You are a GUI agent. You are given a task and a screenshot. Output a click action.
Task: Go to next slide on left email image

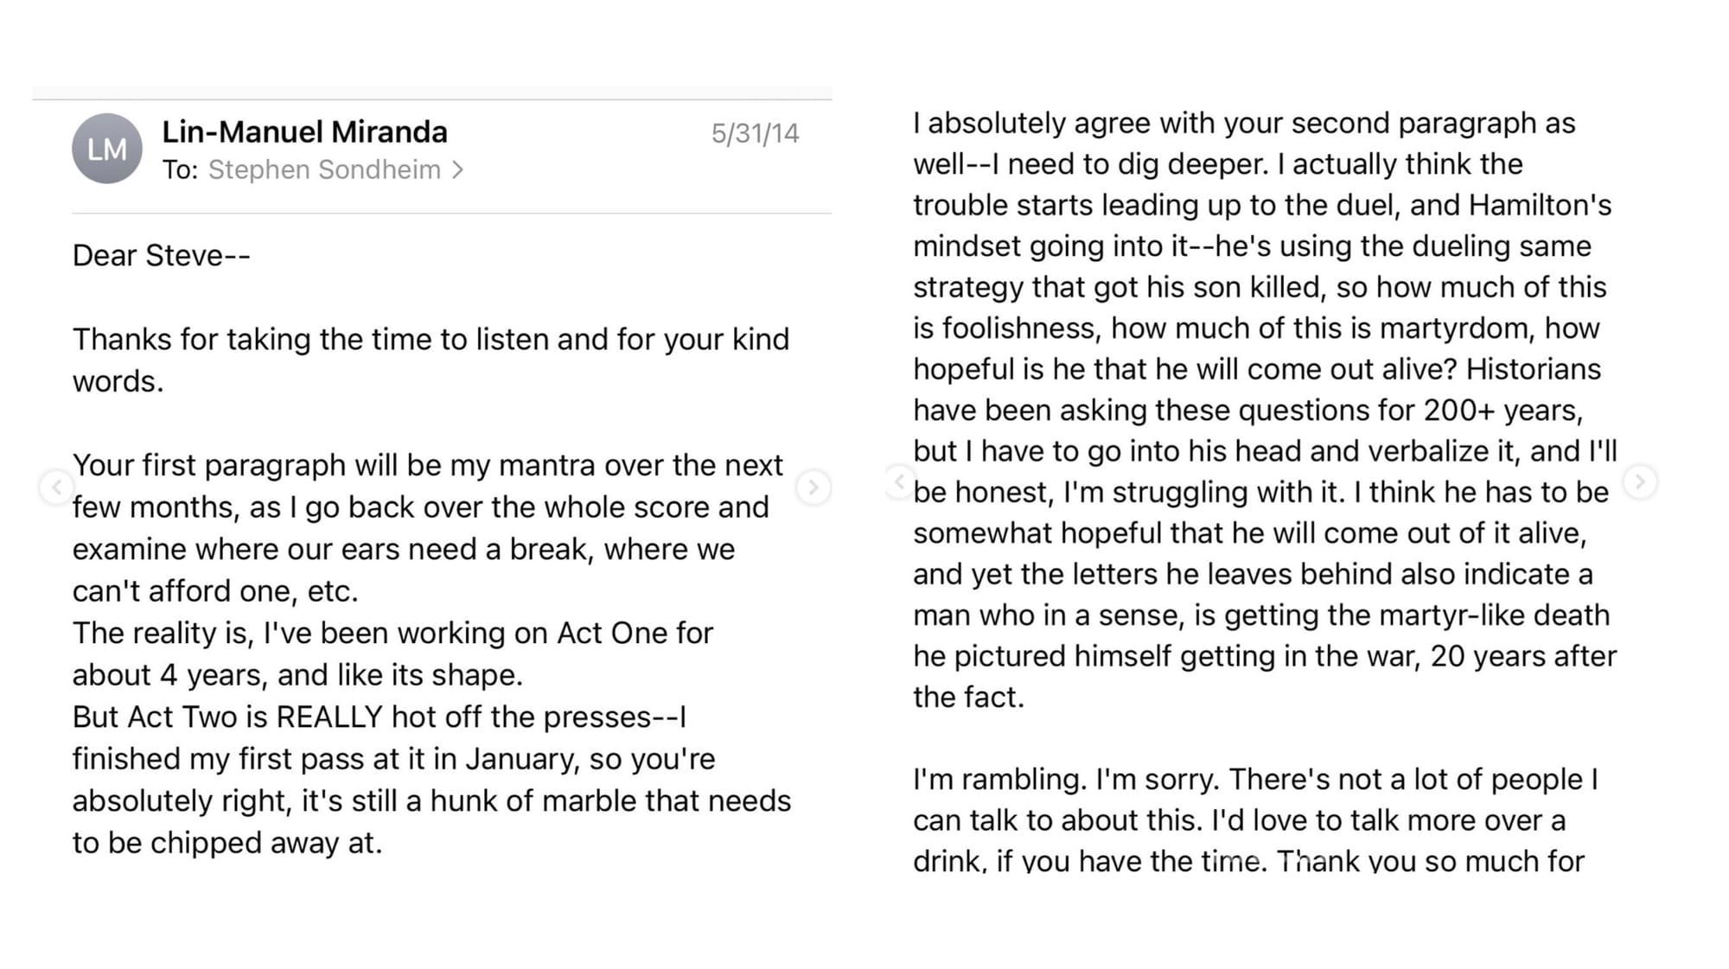click(x=813, y=488)
